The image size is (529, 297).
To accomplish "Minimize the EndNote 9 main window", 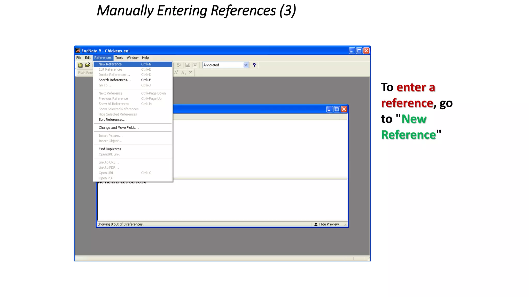I will [x=352, y=51].
